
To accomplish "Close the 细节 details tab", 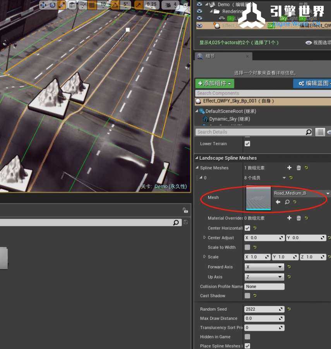I will (x=247, y=56).
